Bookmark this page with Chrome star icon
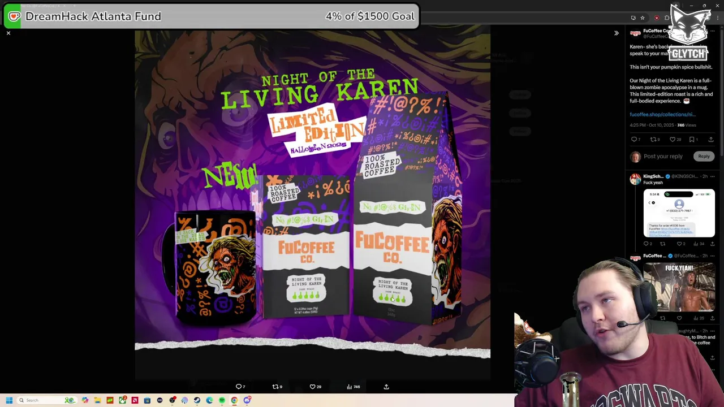Screen dimensions: 724x407 pyautogui.click(x=643, y=18)
